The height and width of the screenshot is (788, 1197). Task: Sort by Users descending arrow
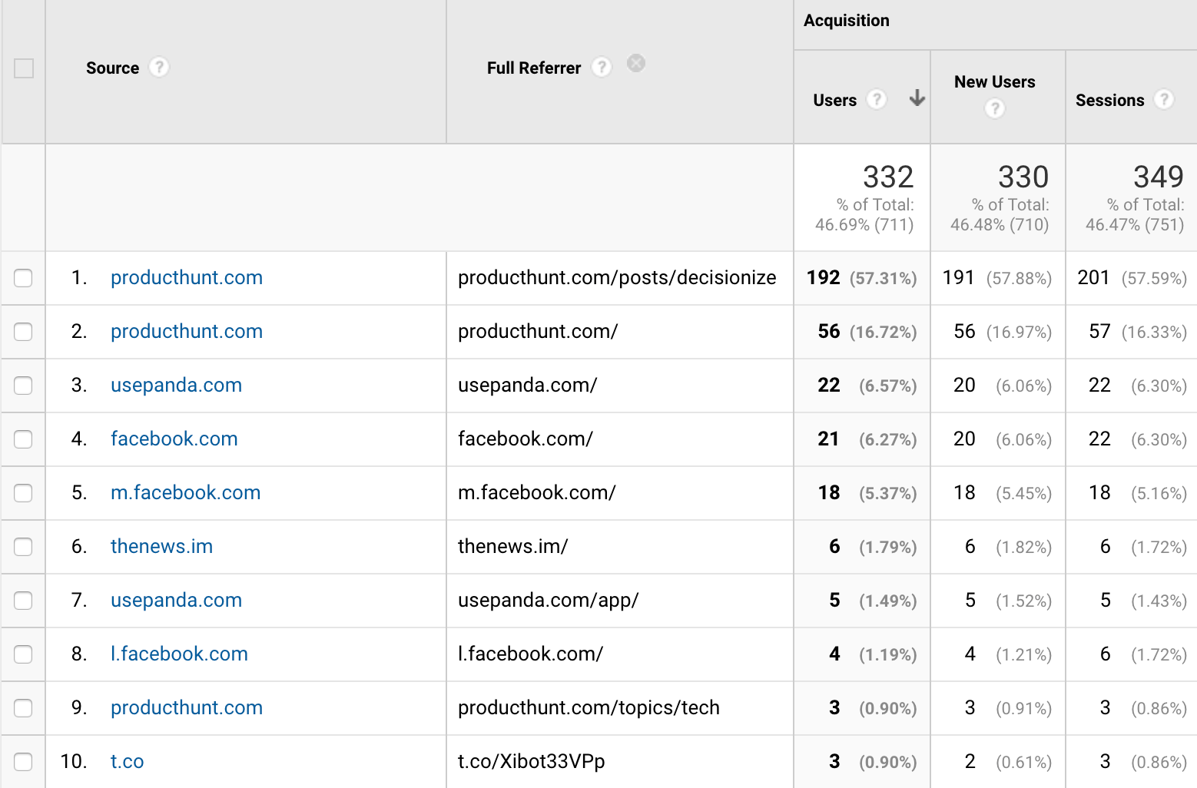917,98
